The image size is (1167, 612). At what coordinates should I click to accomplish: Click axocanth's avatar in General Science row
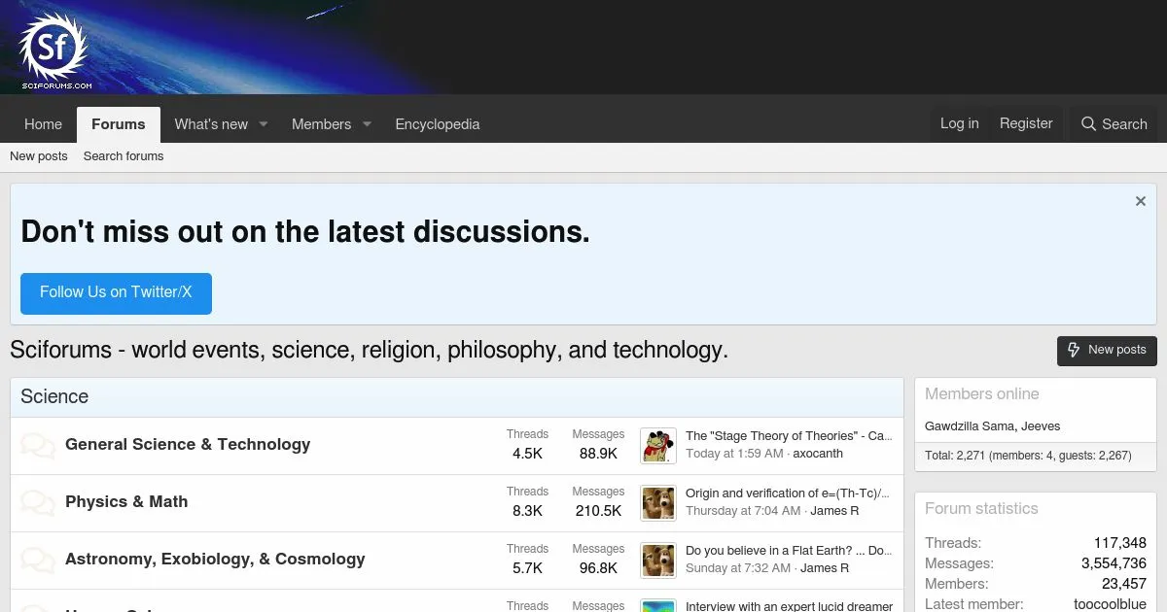click(x=658, y=446)
